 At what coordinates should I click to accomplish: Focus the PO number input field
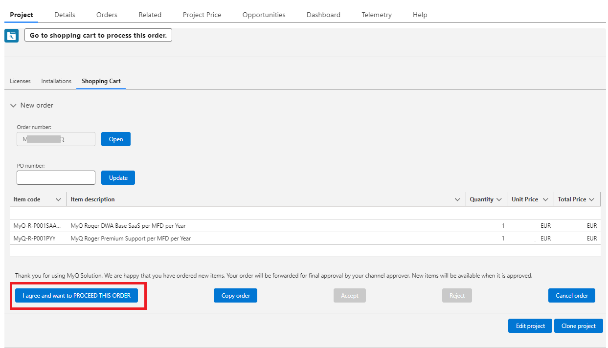pos(56,178)
